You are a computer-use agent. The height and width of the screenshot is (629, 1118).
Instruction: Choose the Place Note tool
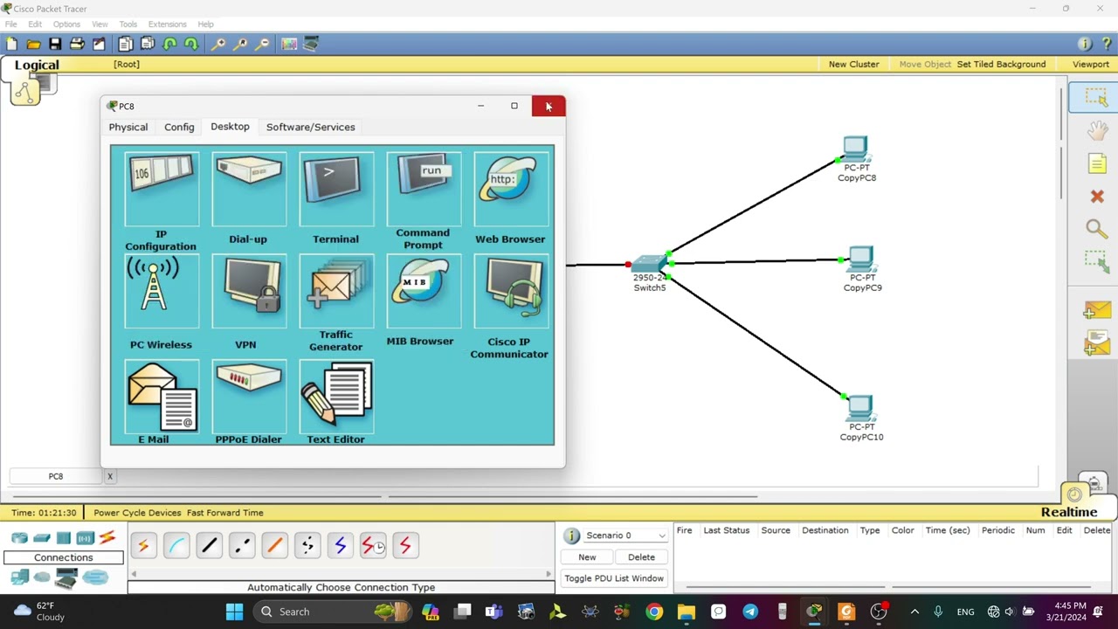(x=1097, y=163)
